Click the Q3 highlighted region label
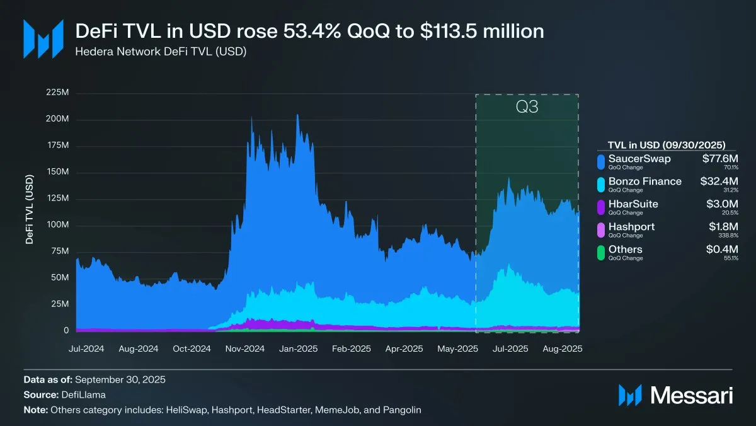 tap(527, 107)
